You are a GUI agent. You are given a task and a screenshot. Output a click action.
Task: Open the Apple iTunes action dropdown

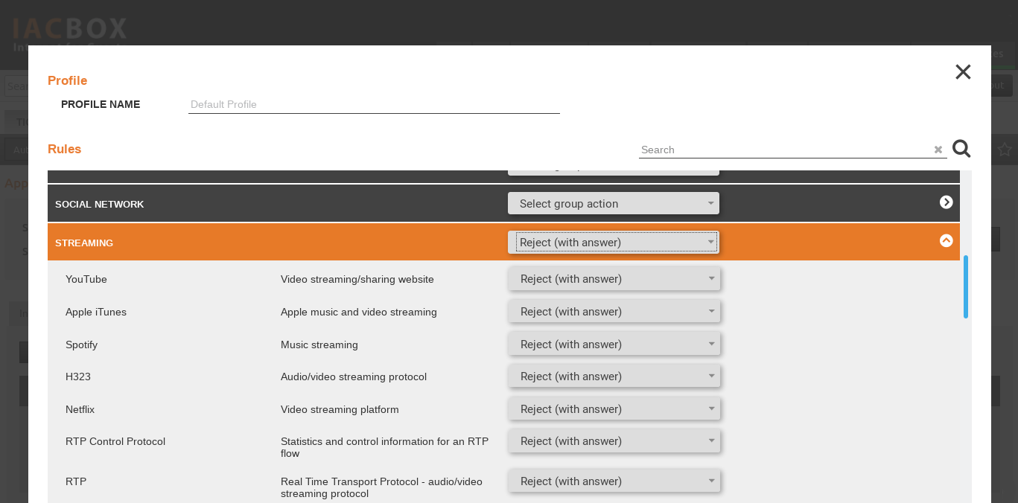coord(614,312)
